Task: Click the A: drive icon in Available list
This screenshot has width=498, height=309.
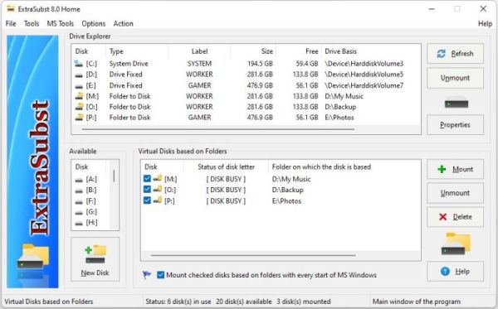Action: point(79,180)
